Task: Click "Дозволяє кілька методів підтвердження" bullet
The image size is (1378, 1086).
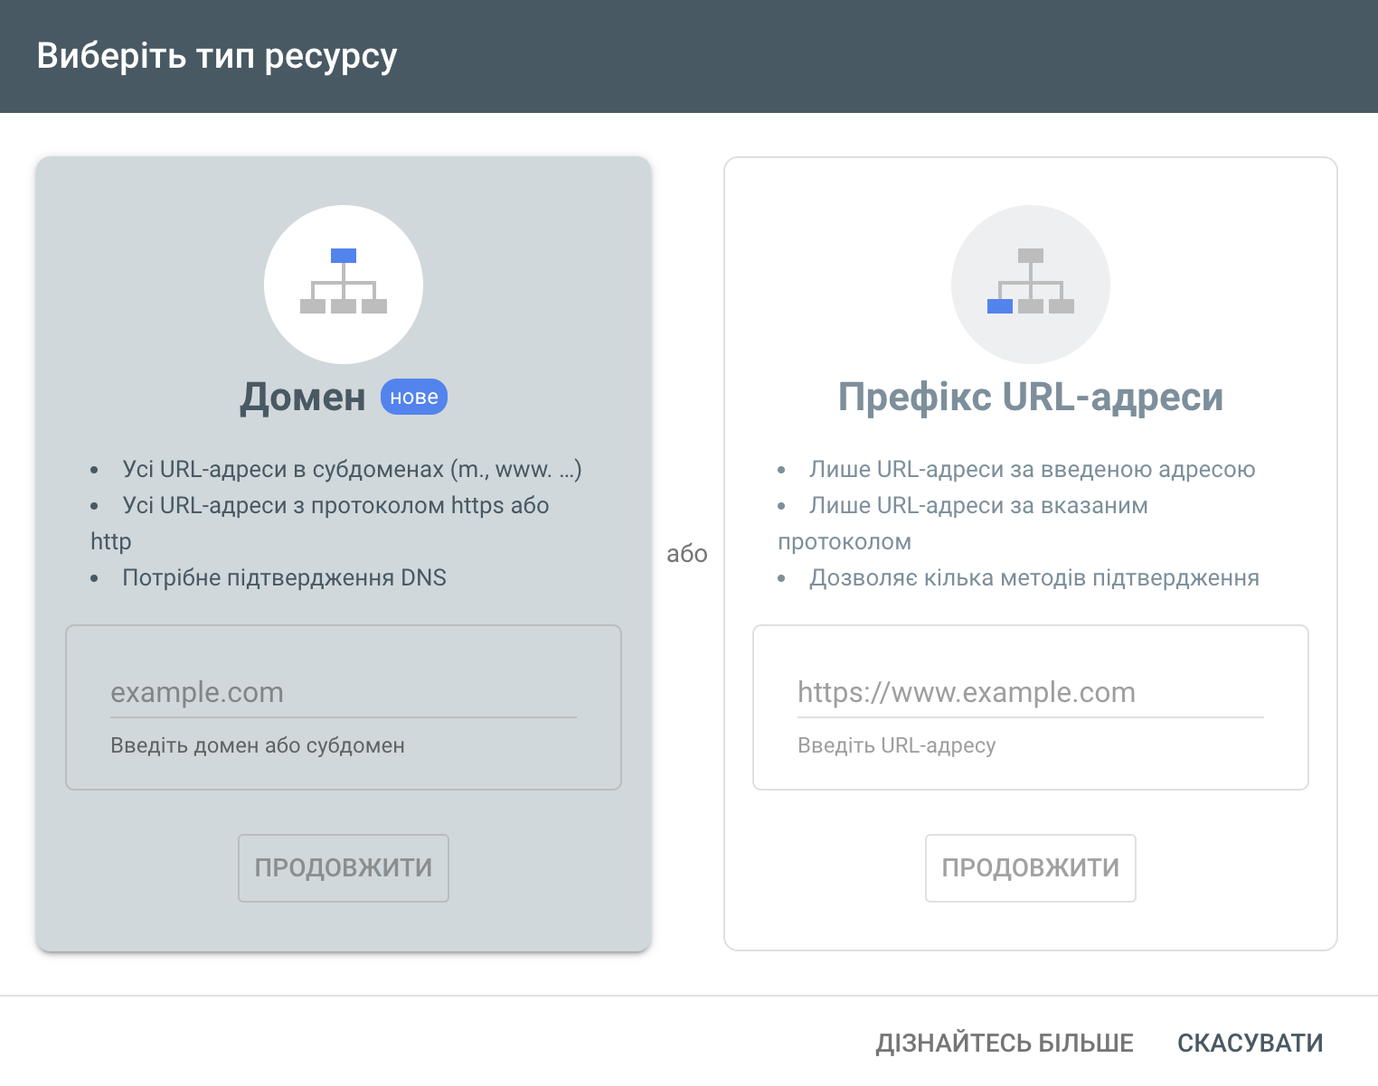Action: [1033, 578]
